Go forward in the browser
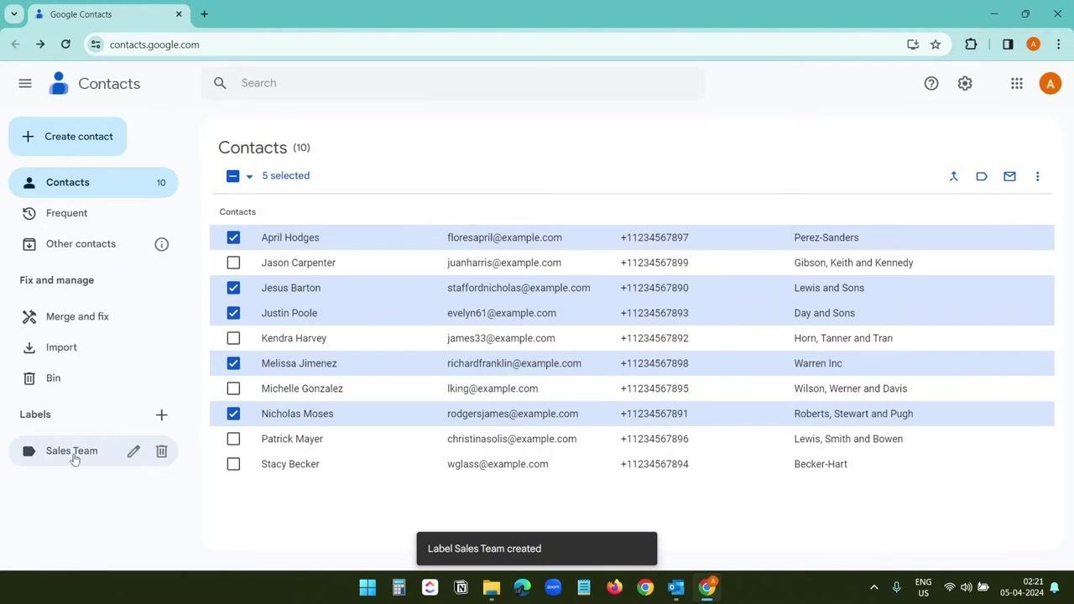 pyautogui.click(x=40, y=44)
